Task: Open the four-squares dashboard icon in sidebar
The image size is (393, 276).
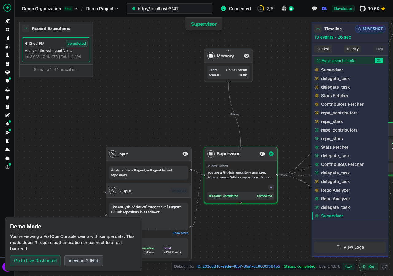Action: tap(7, 29)
